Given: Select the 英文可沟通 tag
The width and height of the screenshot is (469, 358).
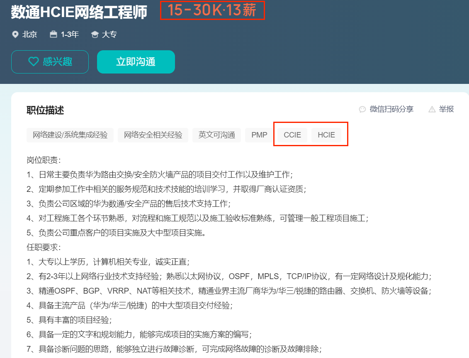Looking at the screenshot, I should 216,135.
